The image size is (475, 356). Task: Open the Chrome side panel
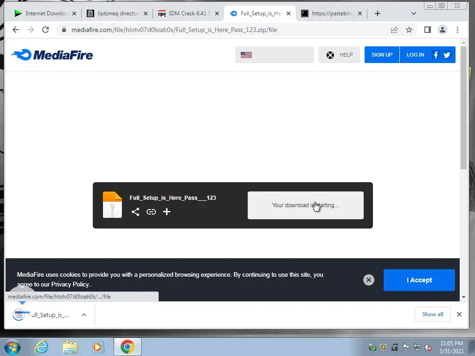tap(427, 30)
